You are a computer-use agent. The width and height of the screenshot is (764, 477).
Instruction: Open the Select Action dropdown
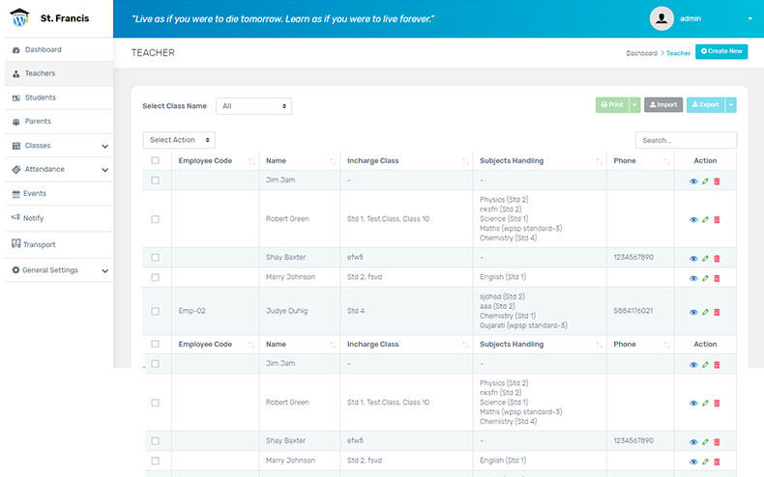point(179,140)
